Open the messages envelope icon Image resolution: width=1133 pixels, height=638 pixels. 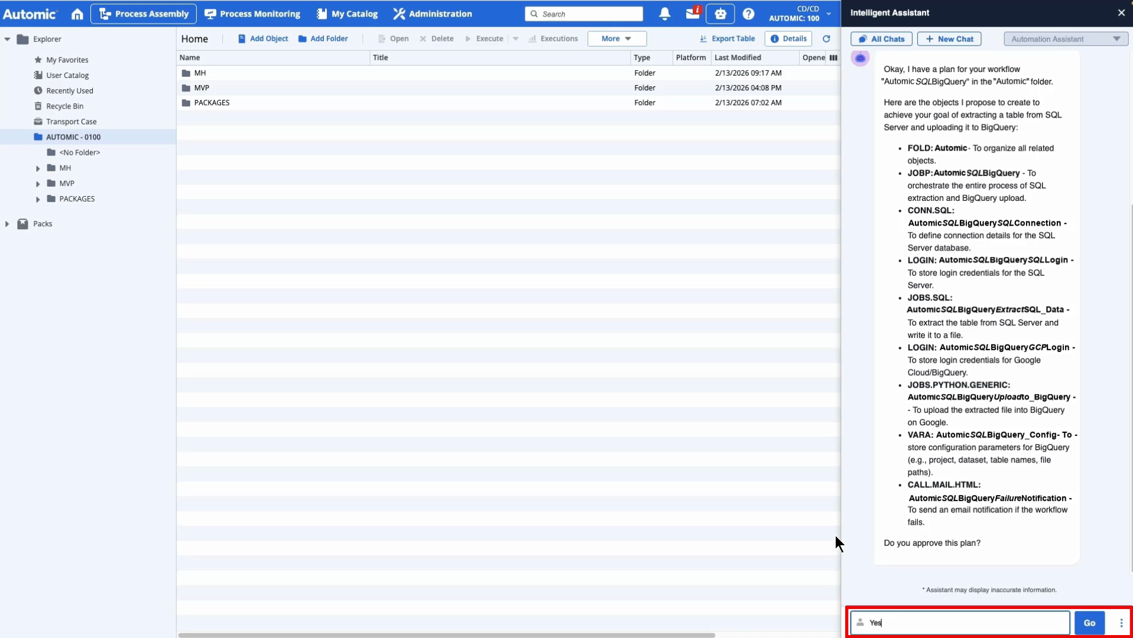click(x=692, y=14)
